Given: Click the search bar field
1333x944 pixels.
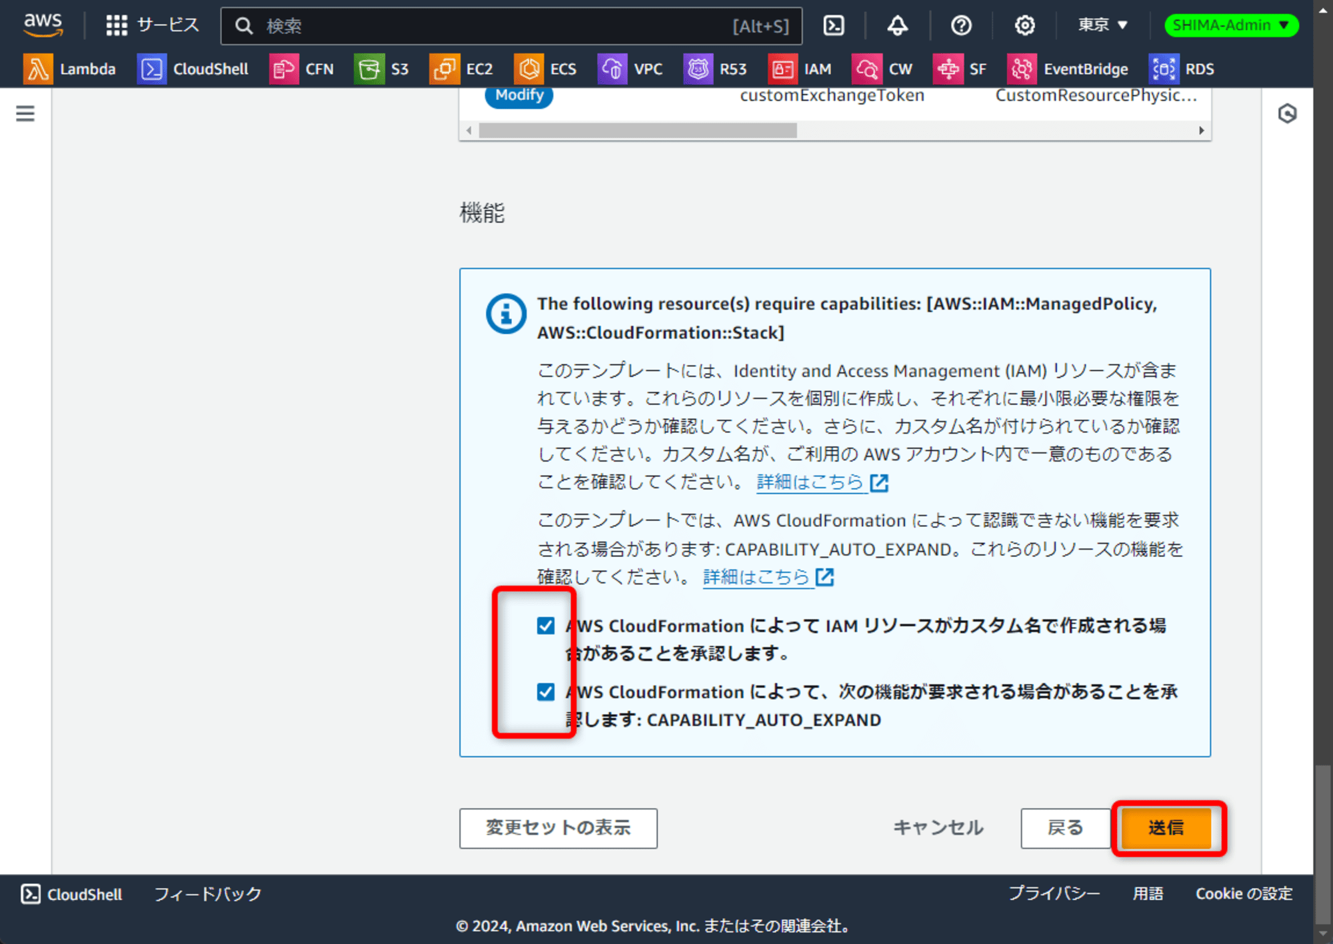Looking at the screenshot, I should pos(511,26).
